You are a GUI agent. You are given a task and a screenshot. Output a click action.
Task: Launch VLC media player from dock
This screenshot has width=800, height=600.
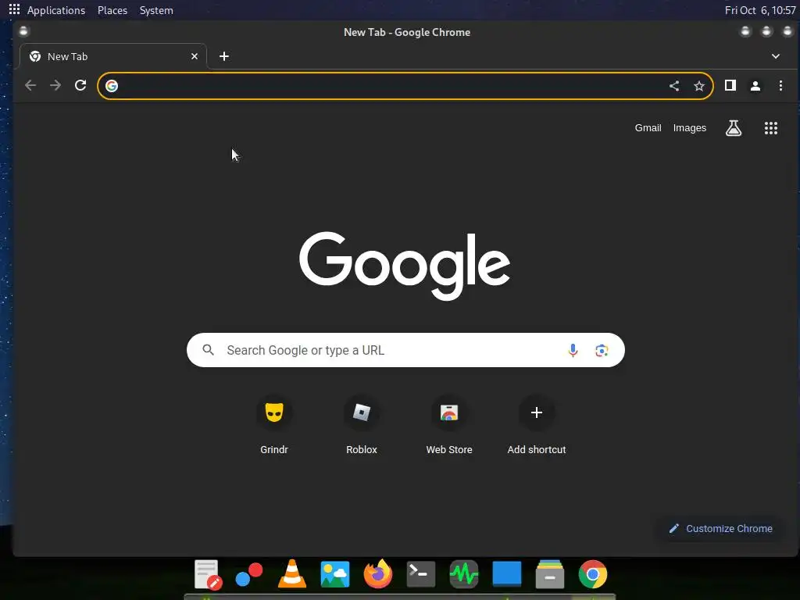292,574
